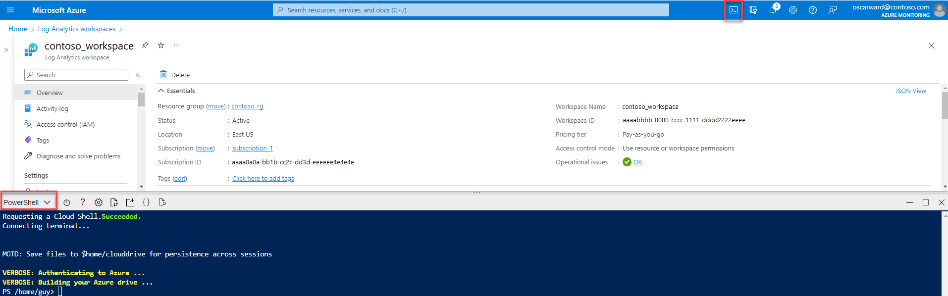Click here to add tags link
The width and height of the screenshot is (948, 296).
(263, 178)
